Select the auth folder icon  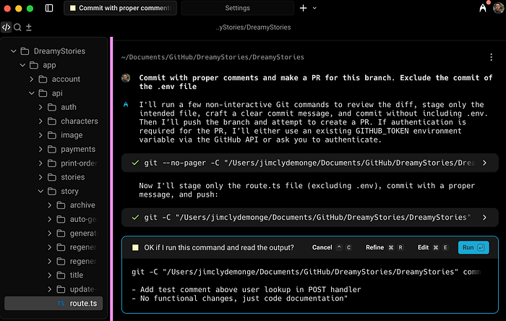[x=52, y=107]
